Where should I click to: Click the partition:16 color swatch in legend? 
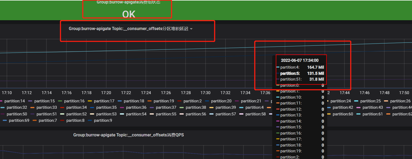pyautogui.click(x=60, y=101)
